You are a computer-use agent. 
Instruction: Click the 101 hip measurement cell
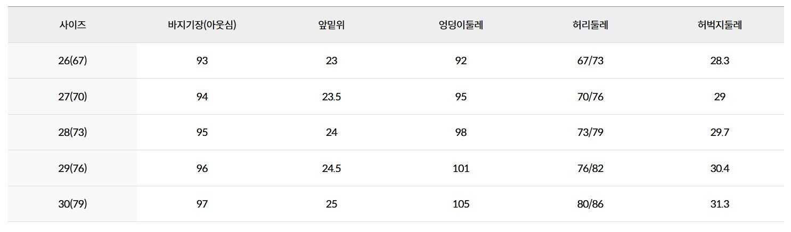click(461, 168)
